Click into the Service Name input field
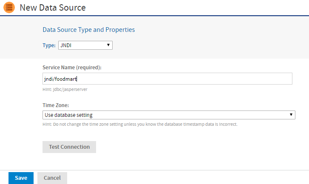The width and height of the screenshot is (309, 184). coord(167,79)
